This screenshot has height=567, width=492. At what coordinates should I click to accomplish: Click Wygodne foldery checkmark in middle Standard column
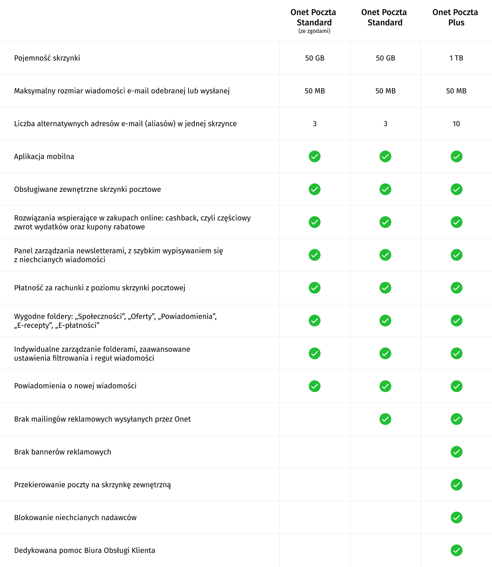(x=385, y=321)
